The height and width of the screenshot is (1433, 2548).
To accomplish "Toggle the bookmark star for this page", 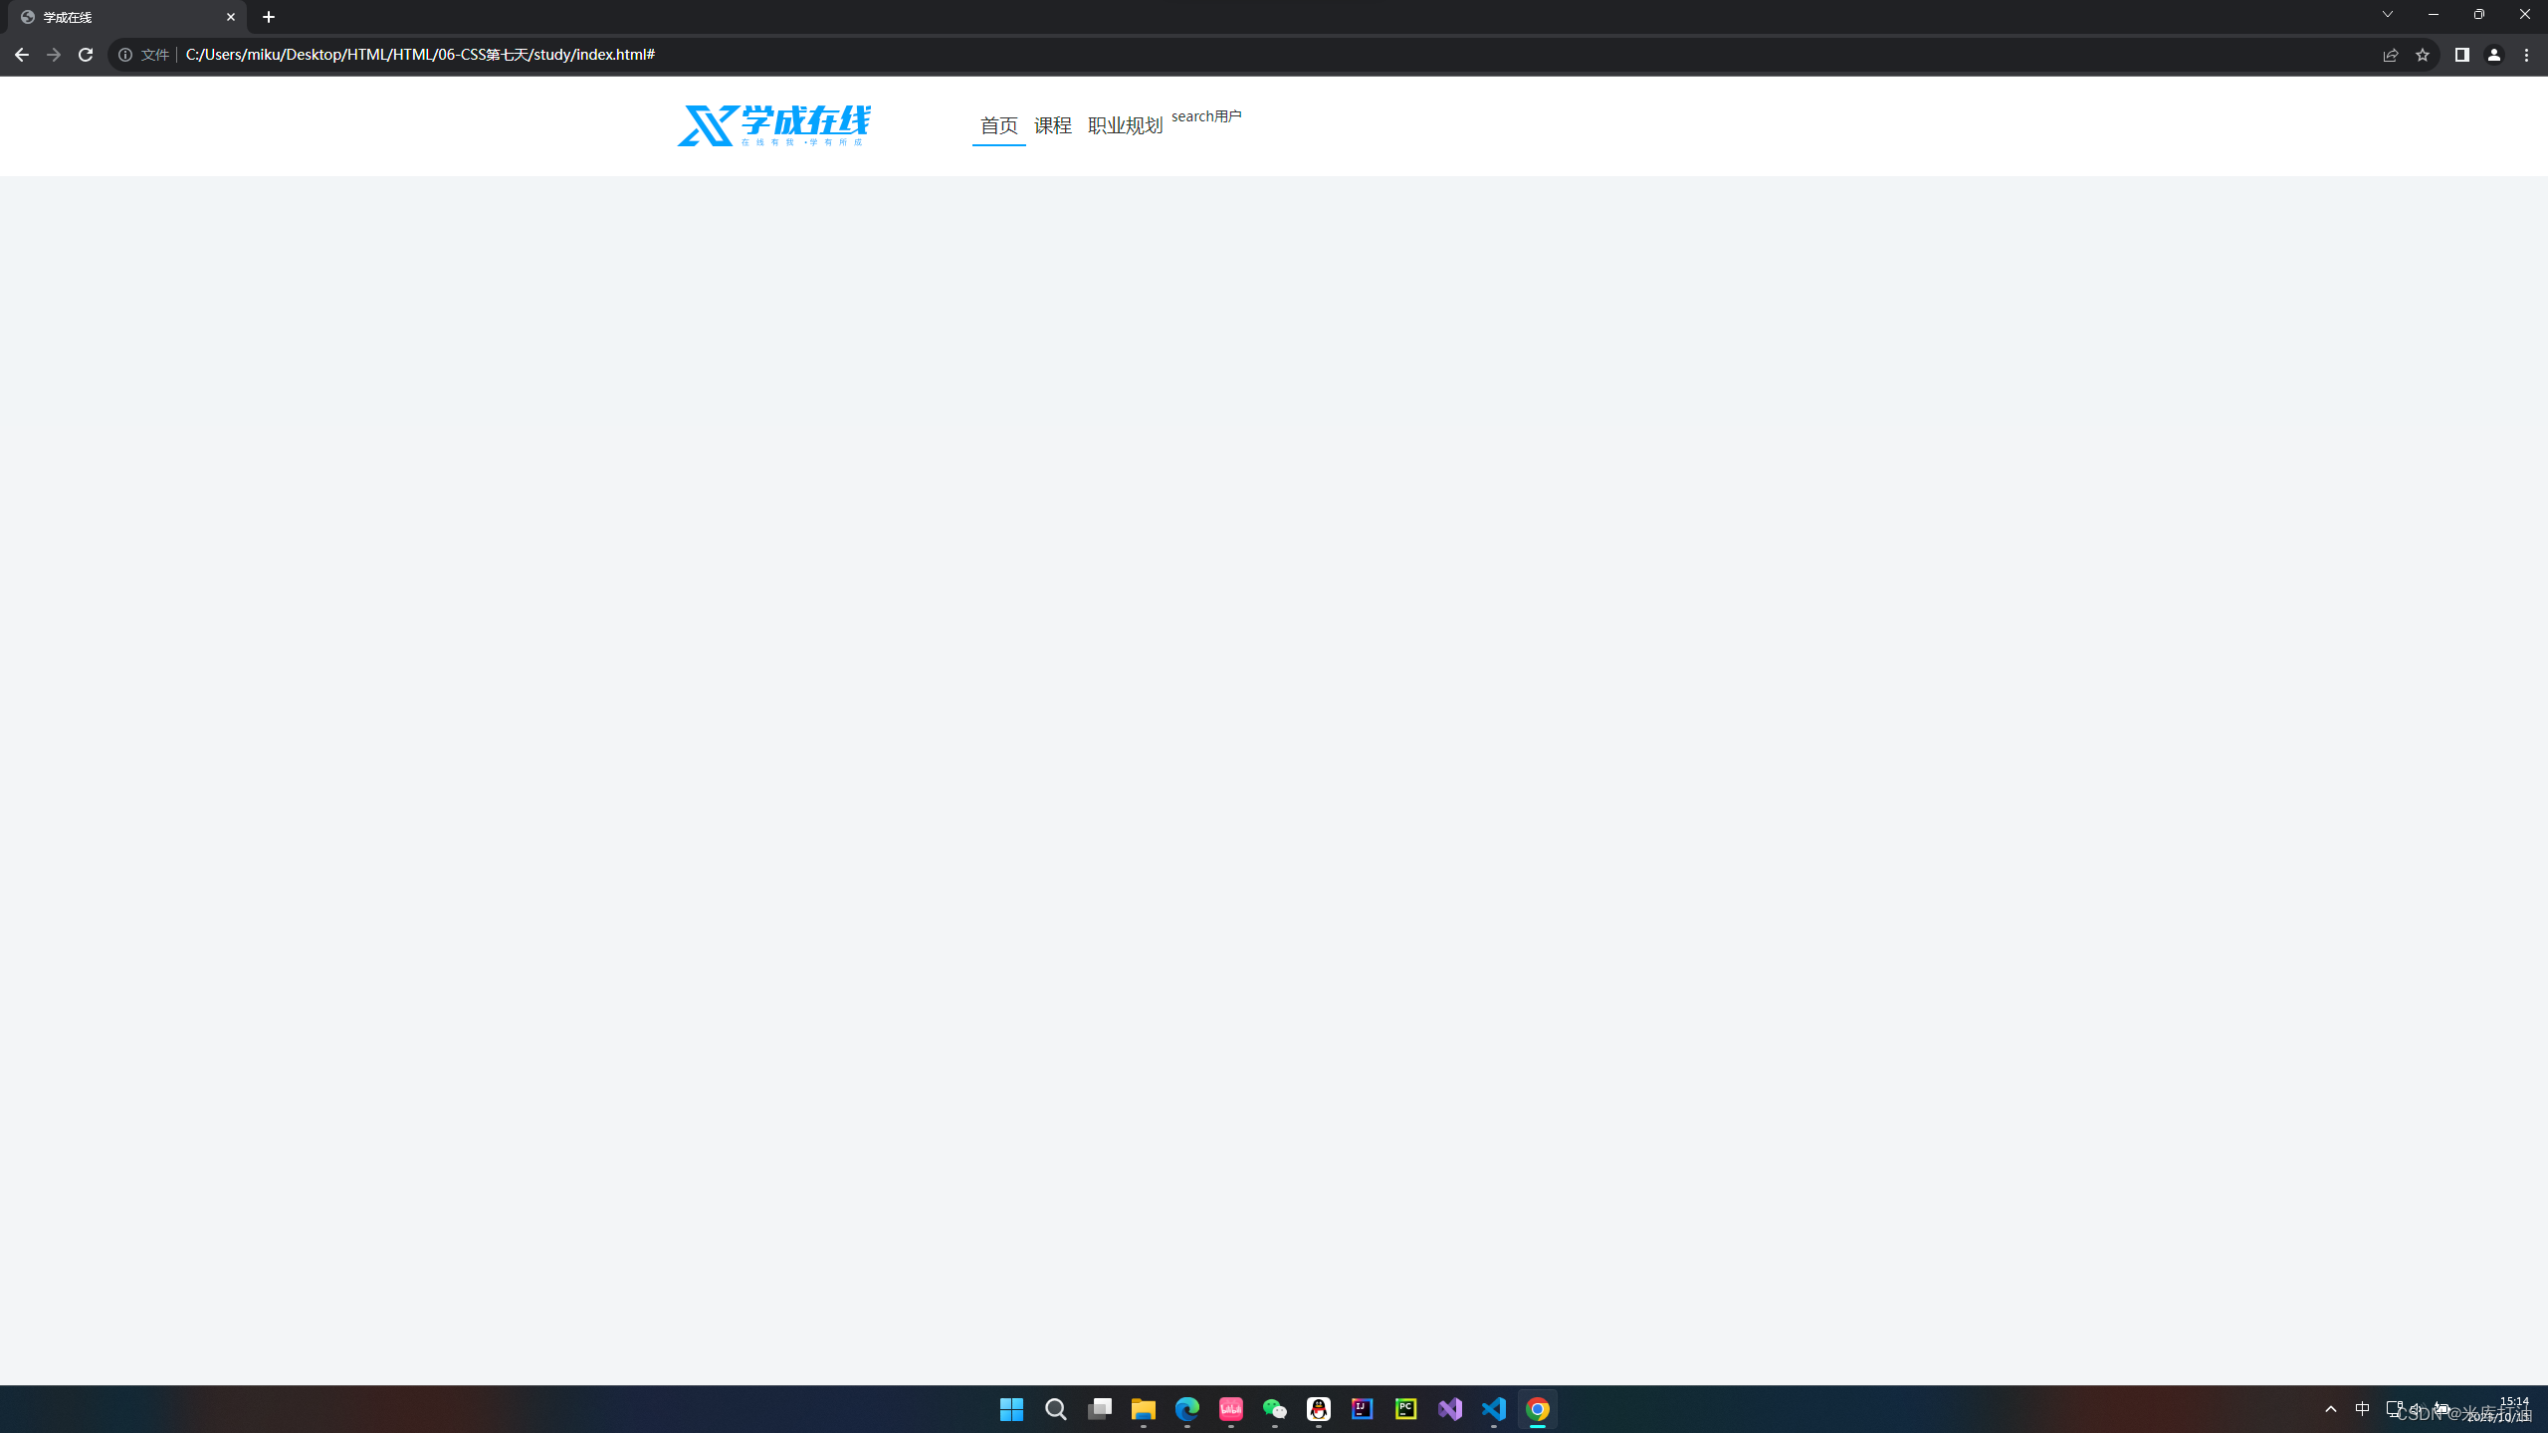I will coord(2424,55).
